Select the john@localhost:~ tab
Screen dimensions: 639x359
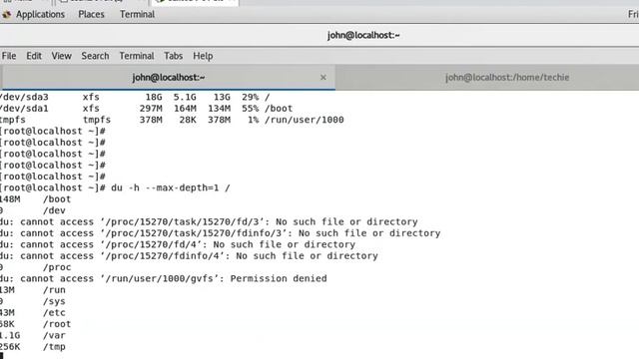coord(169,78)
